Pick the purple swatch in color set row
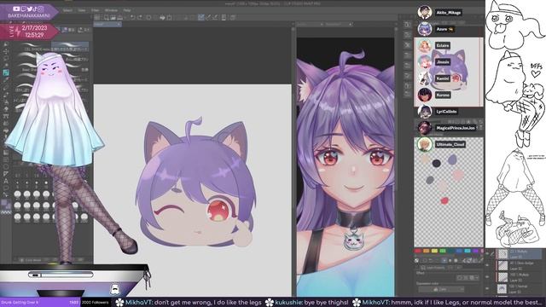 coord(475,251)
